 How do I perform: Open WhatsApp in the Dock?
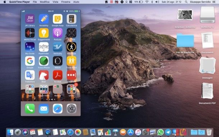click(160, 132)
